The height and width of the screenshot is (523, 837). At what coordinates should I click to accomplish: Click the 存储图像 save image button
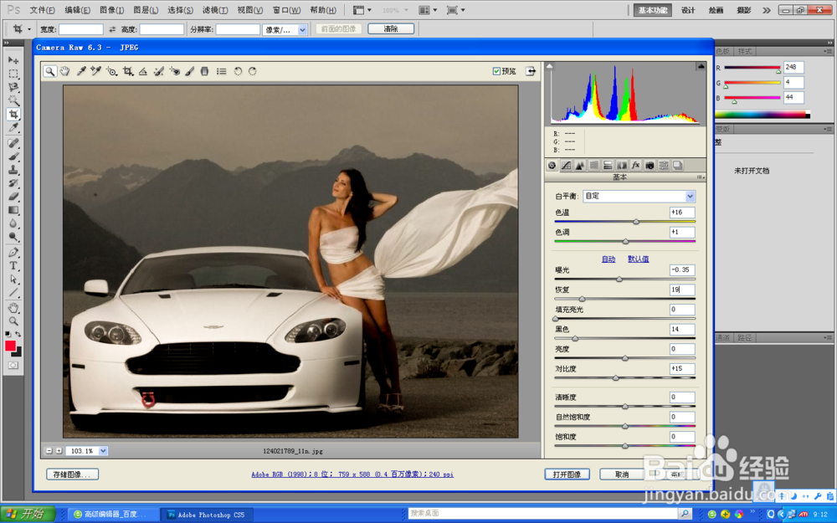tap(72, 474)
